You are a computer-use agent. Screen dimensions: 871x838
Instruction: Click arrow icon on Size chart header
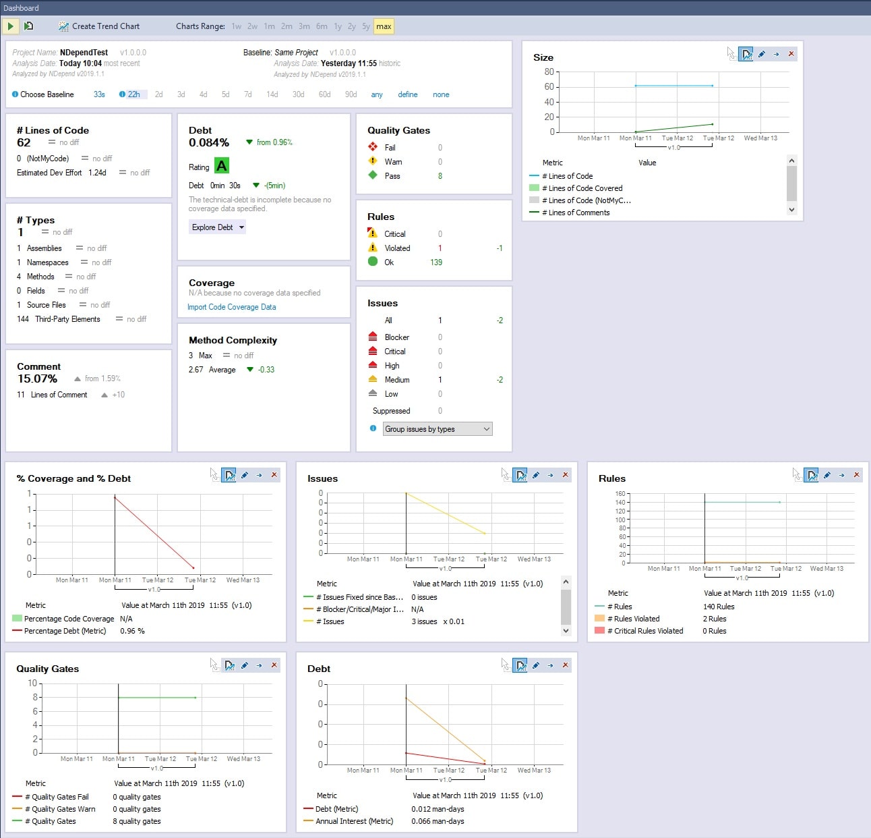click(x=777, y=54)
